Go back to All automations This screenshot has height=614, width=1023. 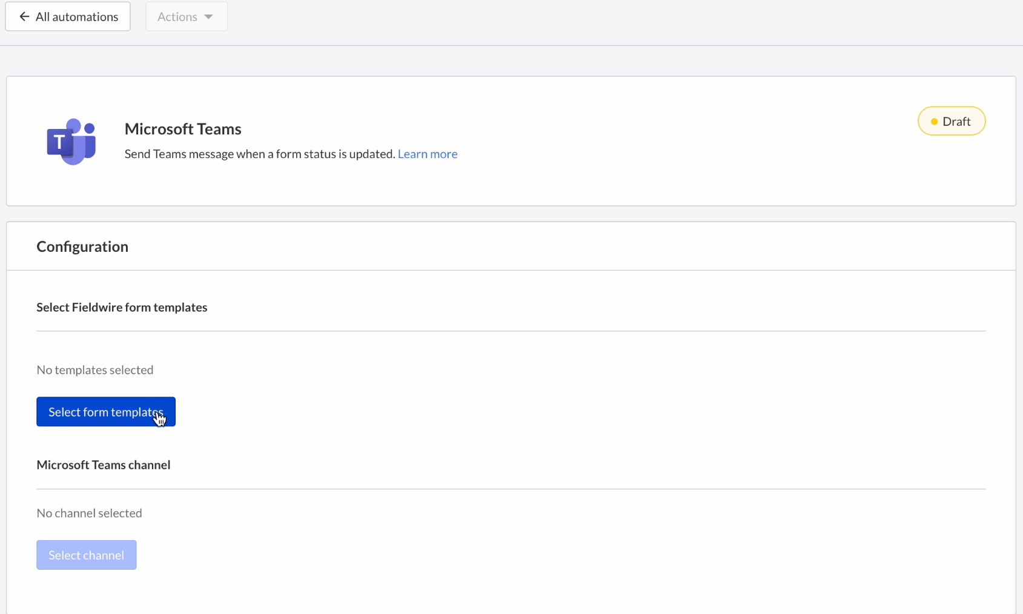point(68,16)
